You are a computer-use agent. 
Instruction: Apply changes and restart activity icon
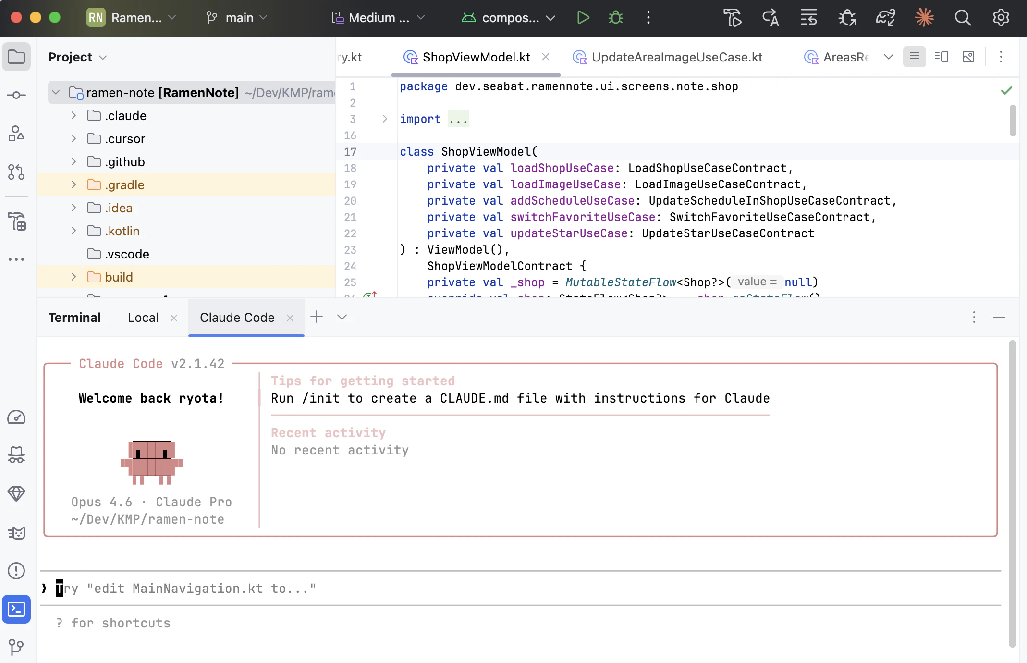click(x=809, y=18)
